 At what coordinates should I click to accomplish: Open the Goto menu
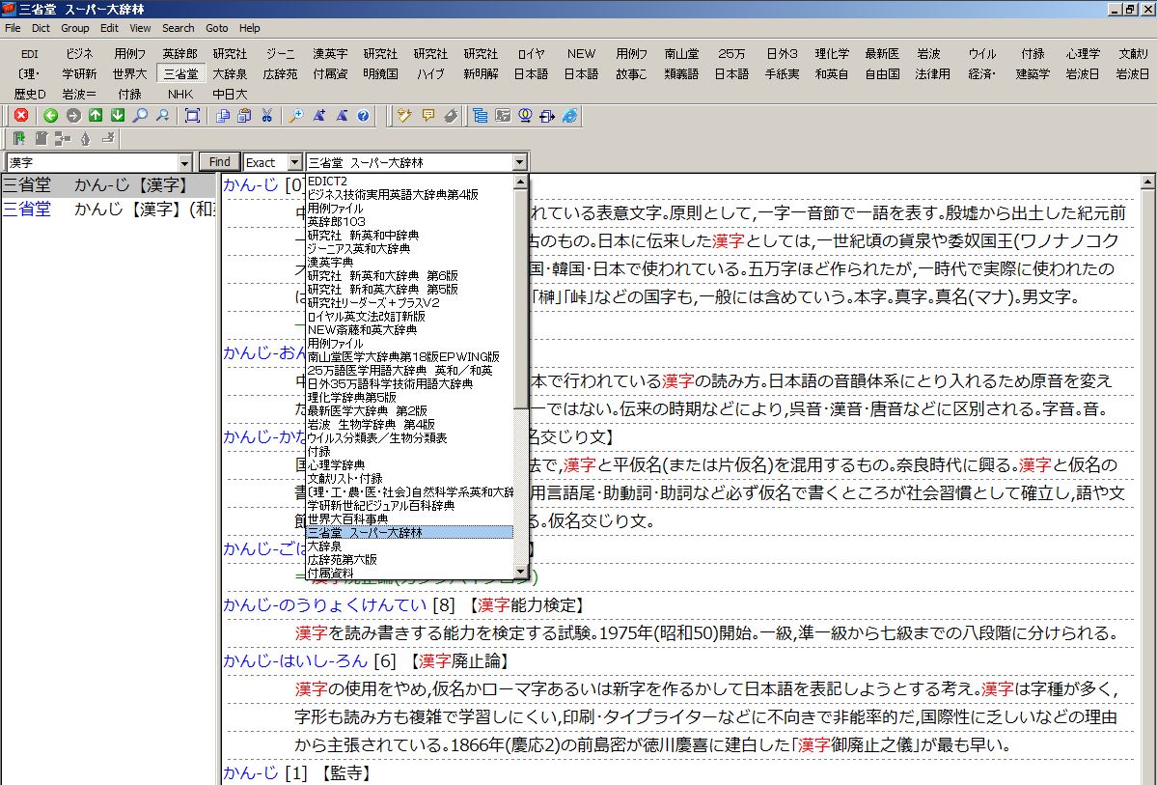coord(217,28)
